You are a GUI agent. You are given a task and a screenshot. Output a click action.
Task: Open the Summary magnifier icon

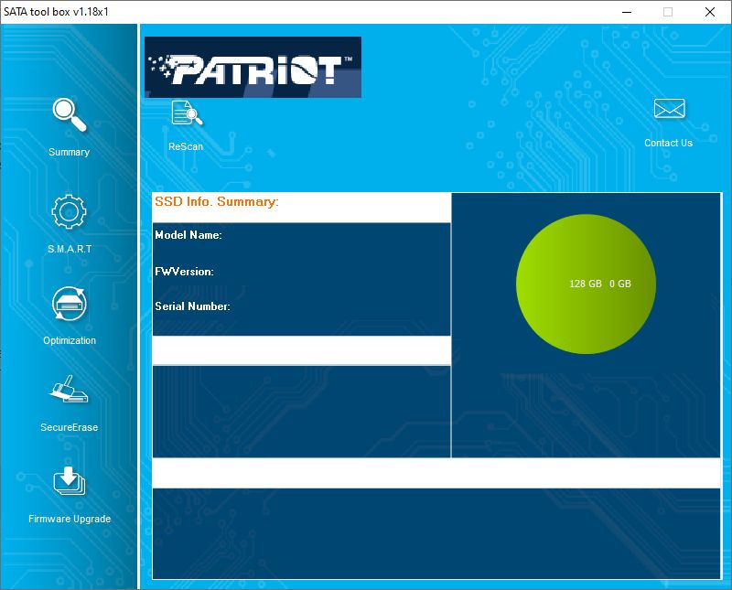click(70, 115)
